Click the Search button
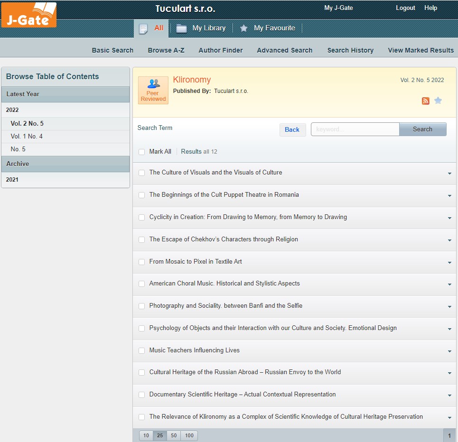Viewport: 458px width, 442px height. coord(422,129)
